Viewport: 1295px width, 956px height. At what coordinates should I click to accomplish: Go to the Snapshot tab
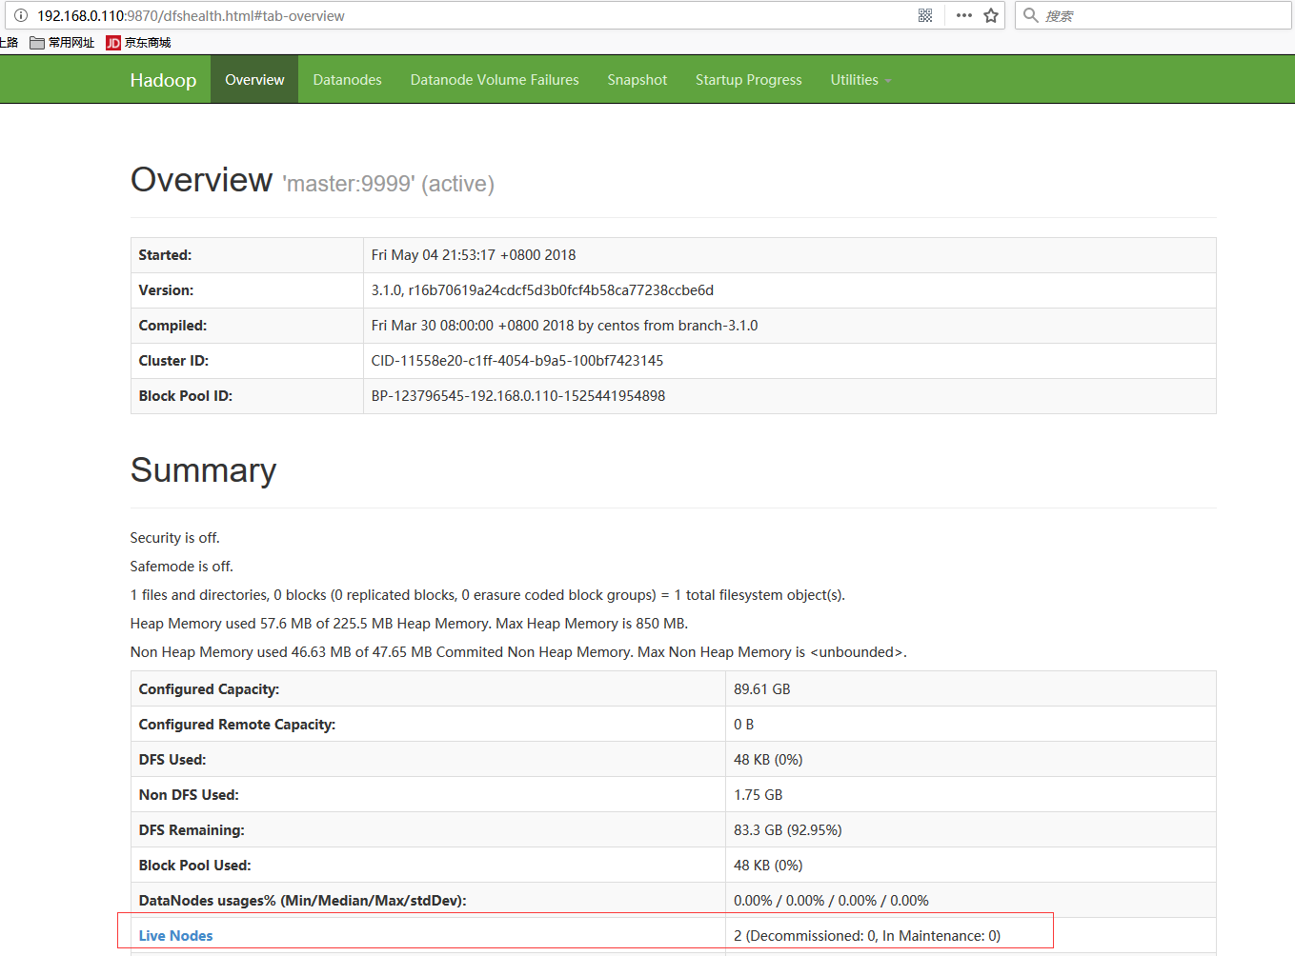[x=637, y=80]
